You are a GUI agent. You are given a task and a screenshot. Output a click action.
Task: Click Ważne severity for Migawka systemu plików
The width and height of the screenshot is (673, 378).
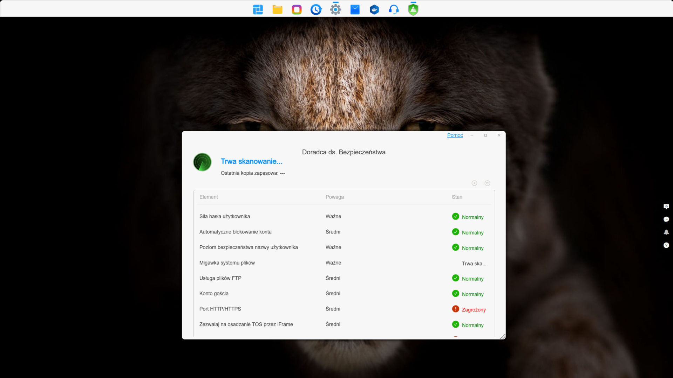pyautogui.click(x=333, y=262)
